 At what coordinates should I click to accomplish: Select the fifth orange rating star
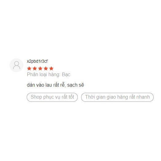51,69
